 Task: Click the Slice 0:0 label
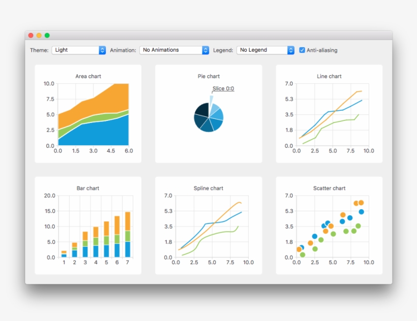[223, 88]
